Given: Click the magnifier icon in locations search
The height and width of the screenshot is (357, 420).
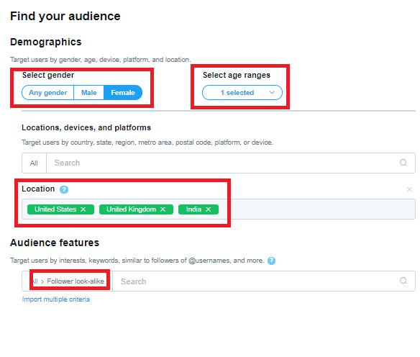Looking at the screenshot, I should coord(403,163).
